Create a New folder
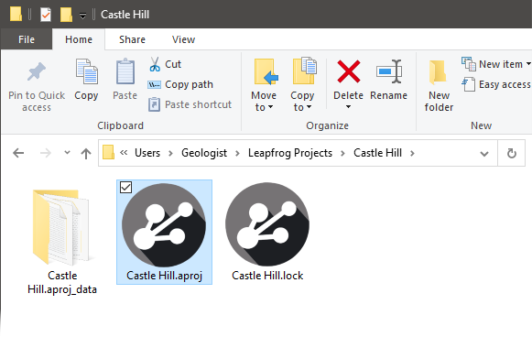532x337 pixels. pos(439,85)
